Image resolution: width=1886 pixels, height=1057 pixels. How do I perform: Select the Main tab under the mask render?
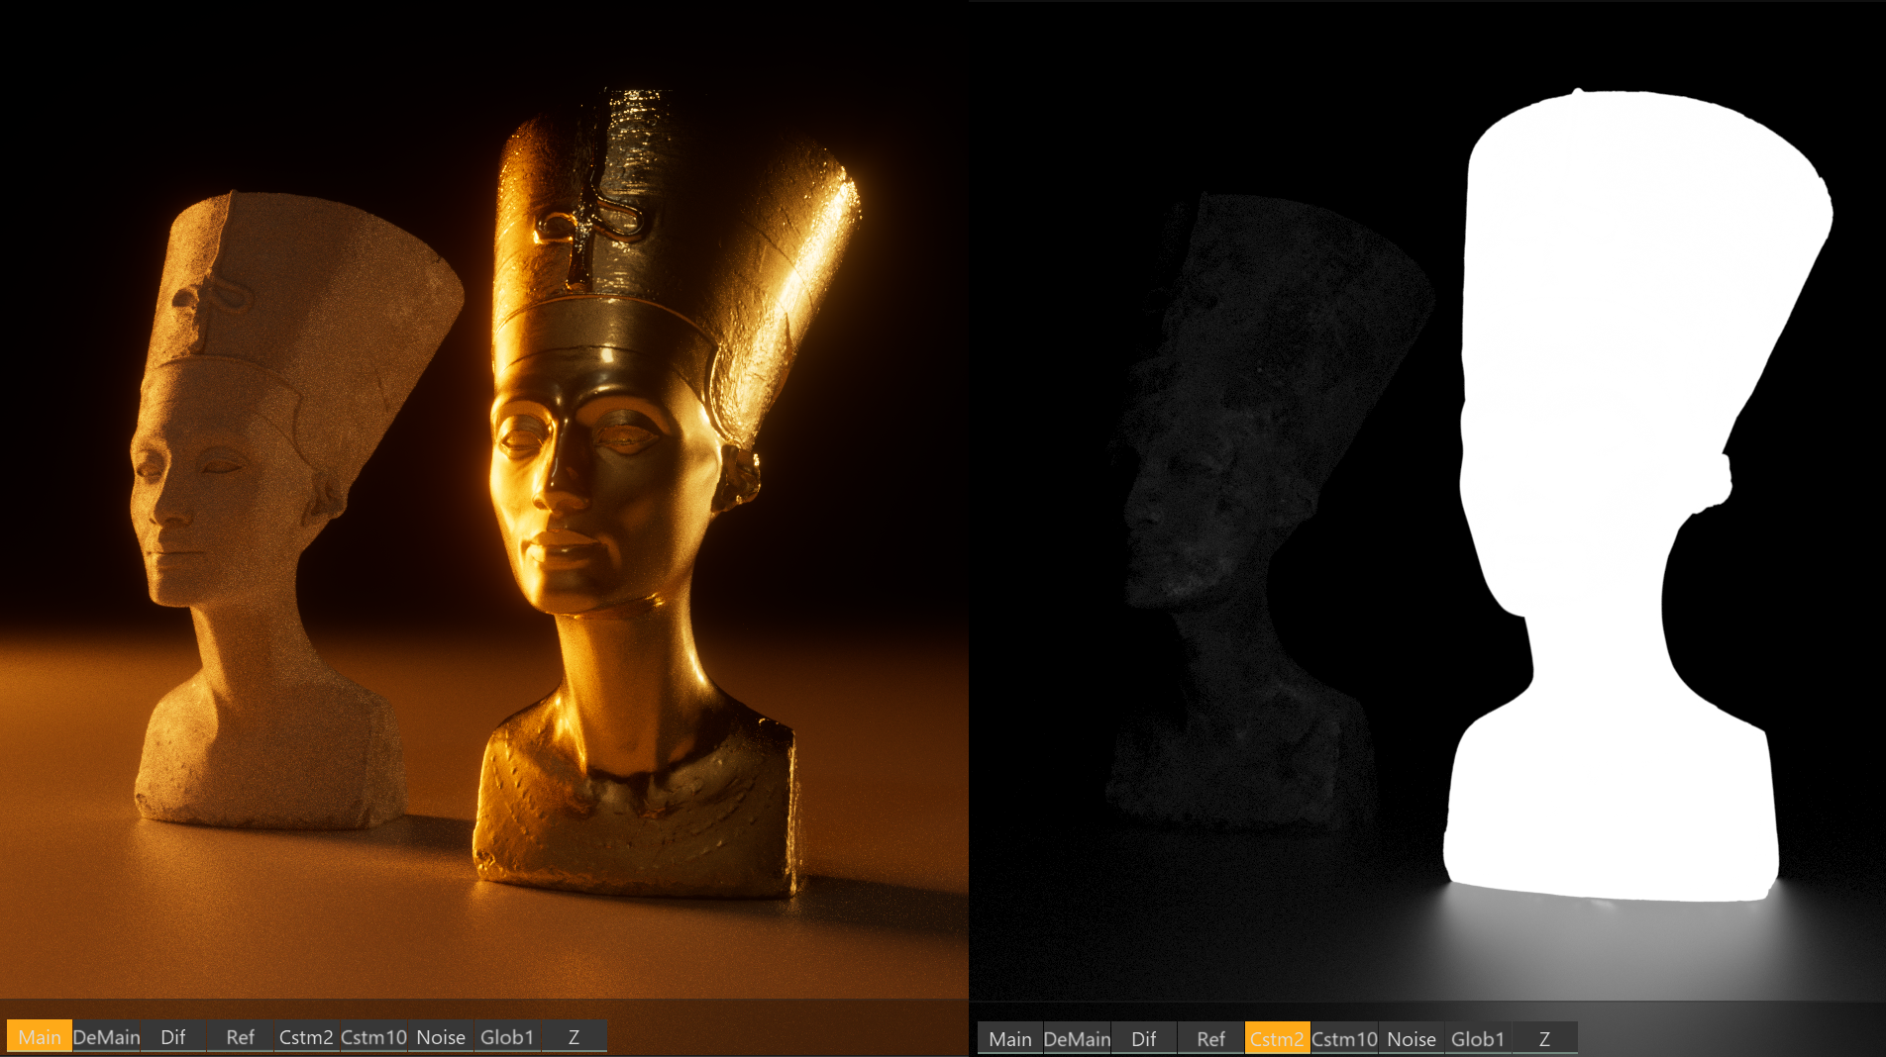click(x=1010, y=1038)
